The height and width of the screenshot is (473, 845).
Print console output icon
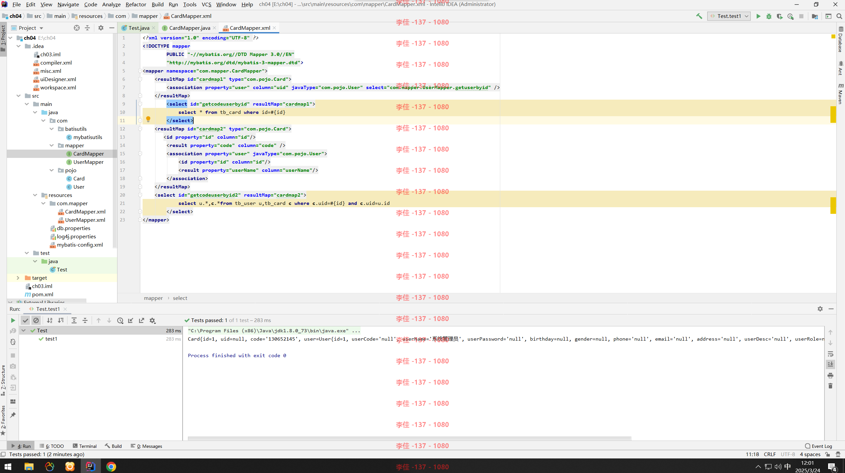click(830, 375)
